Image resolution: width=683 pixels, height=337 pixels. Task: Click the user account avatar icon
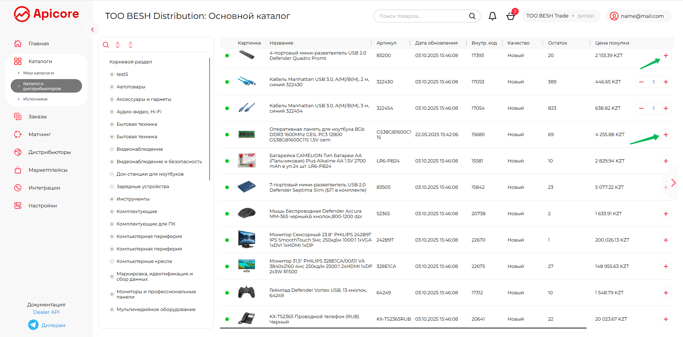pos(614,16)
